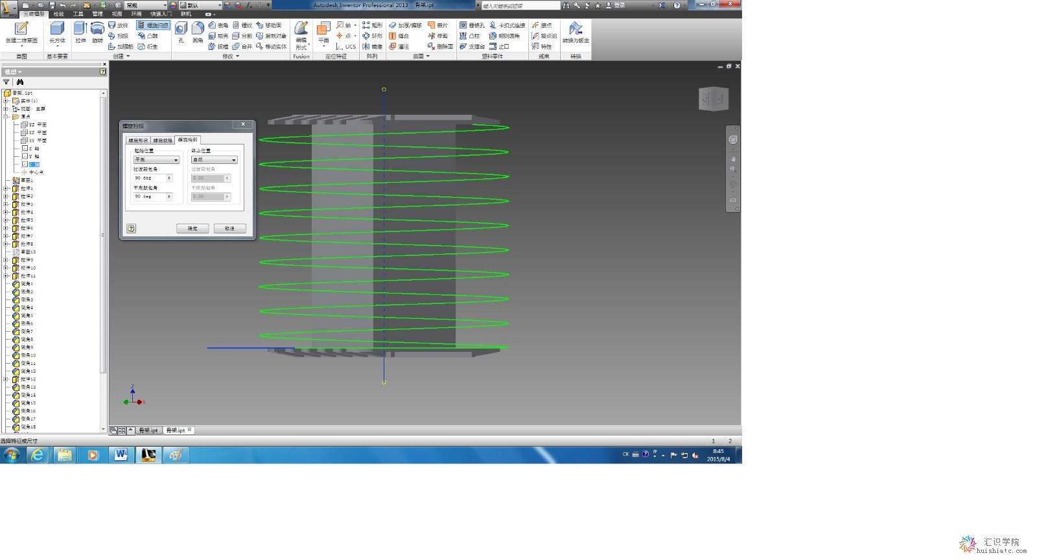Expand the Solid Bodies 实体(1) tree node

coord(6,101)
